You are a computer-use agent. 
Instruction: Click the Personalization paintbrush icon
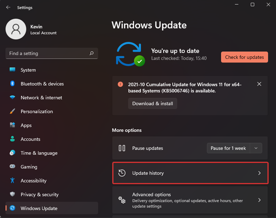(13, 111)
